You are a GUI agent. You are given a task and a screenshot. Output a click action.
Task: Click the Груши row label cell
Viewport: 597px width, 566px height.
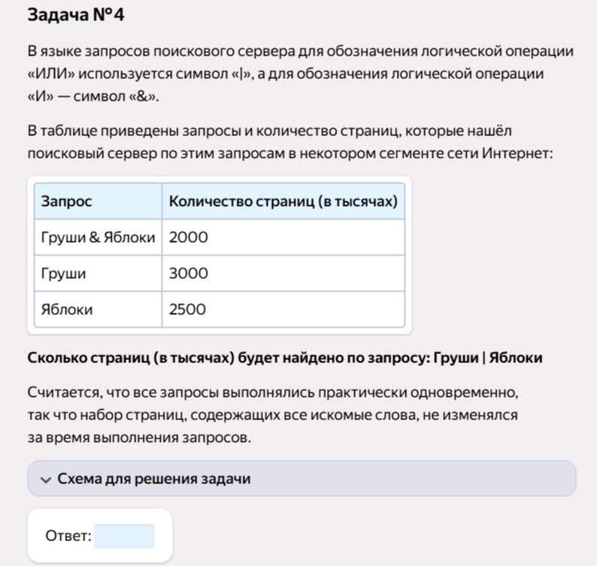click(x=98, y=274)
